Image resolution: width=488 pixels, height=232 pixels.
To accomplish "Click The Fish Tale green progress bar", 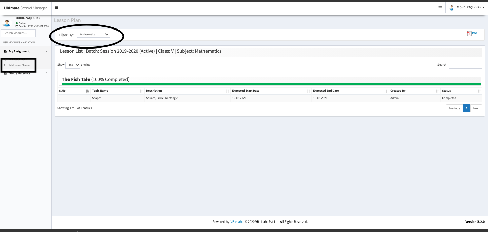I will coord(271,84).
